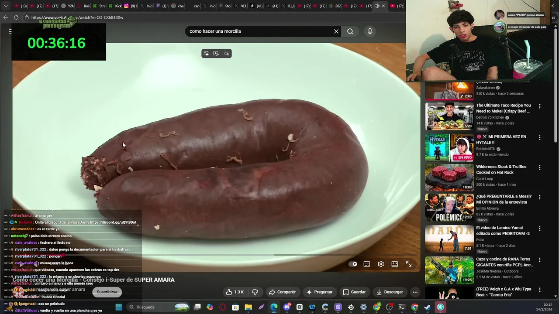Viewport: 559px width, 314px height.
Task: Mute the active tab via speaker icon
Action: click(x=377, y=6)
